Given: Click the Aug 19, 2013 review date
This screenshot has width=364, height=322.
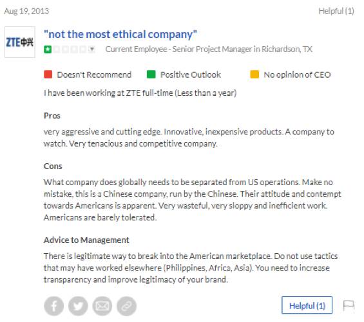Looking at the screenshot, I should coord(26,11).
